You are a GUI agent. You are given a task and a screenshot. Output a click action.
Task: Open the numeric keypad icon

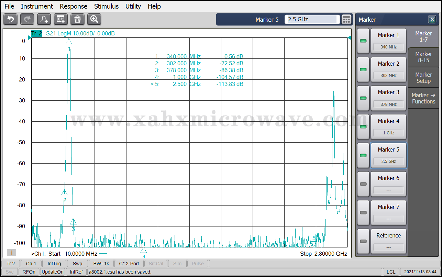coord(347,20)
